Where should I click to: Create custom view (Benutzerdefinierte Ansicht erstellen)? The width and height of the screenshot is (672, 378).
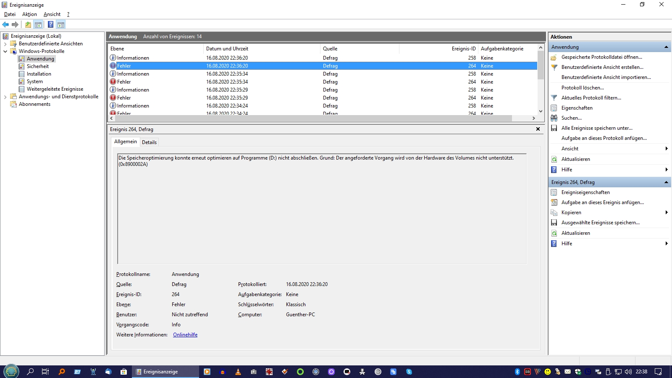(602, 67)
